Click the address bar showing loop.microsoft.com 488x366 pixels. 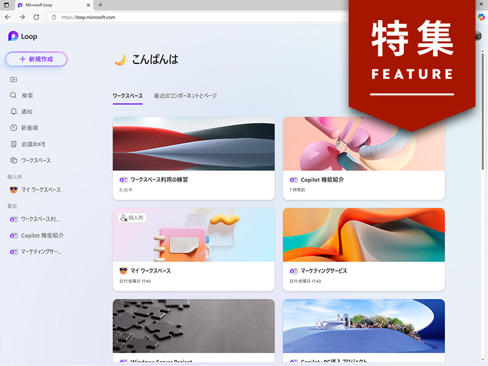click(183, 17)
